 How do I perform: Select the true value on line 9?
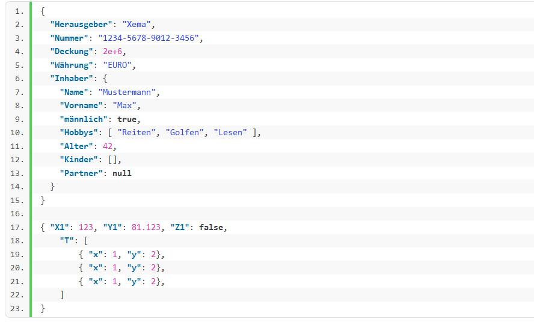pos(127,119)
